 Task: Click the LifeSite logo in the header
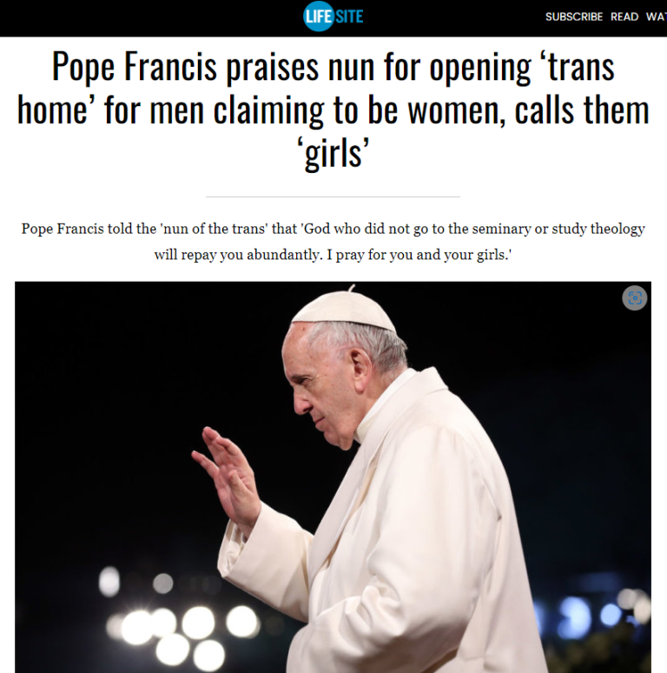[x=333, y=17]
